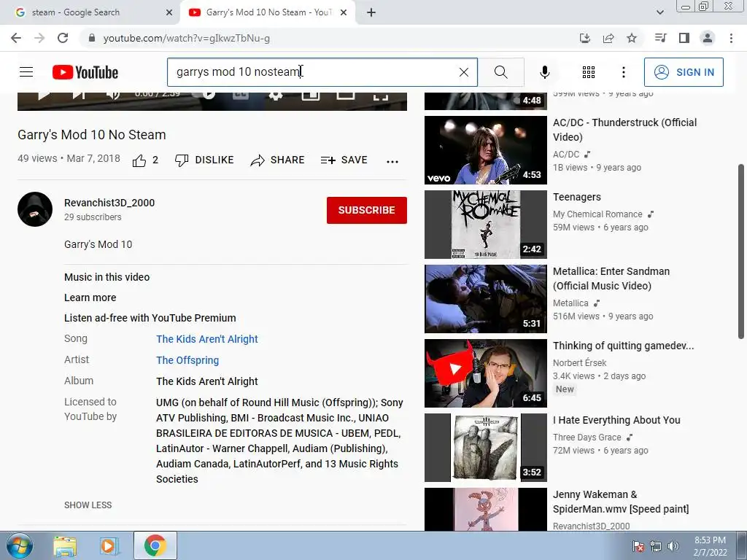The width and height of the screenshot is (747, 560).
Task: Clear the search box text
Action: pyautogui.click(x=463, y=72)
